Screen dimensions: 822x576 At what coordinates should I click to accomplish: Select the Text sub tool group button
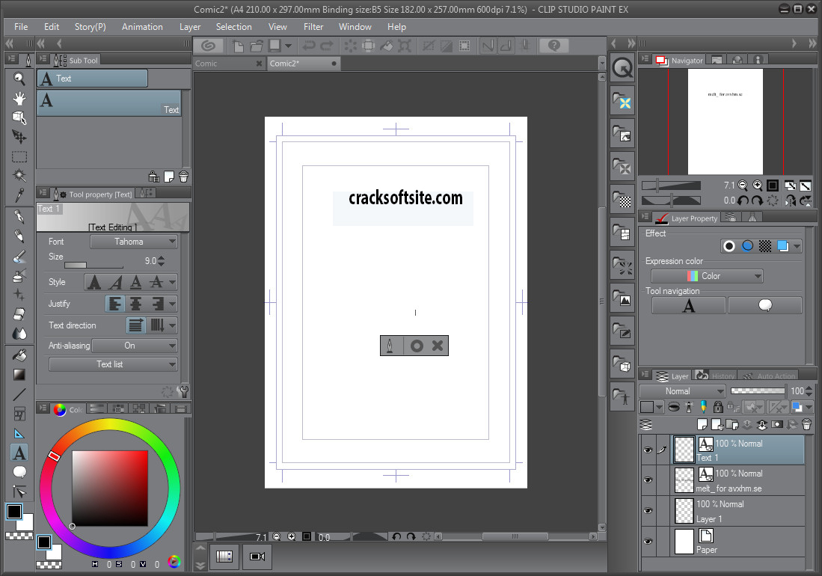coord(92,79)
